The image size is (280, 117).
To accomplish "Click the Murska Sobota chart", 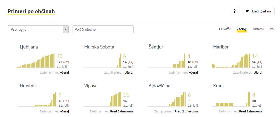I will pos(102,61).
